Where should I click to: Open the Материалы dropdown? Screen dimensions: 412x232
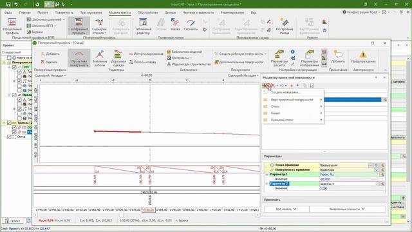tap(180, 58)
